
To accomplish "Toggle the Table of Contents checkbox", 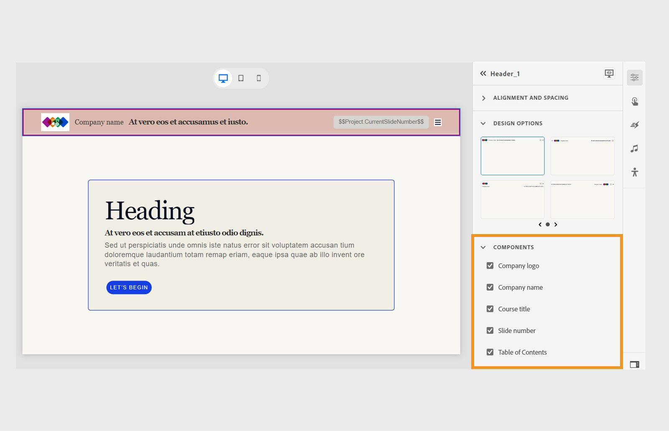I will tap(490, 352).
